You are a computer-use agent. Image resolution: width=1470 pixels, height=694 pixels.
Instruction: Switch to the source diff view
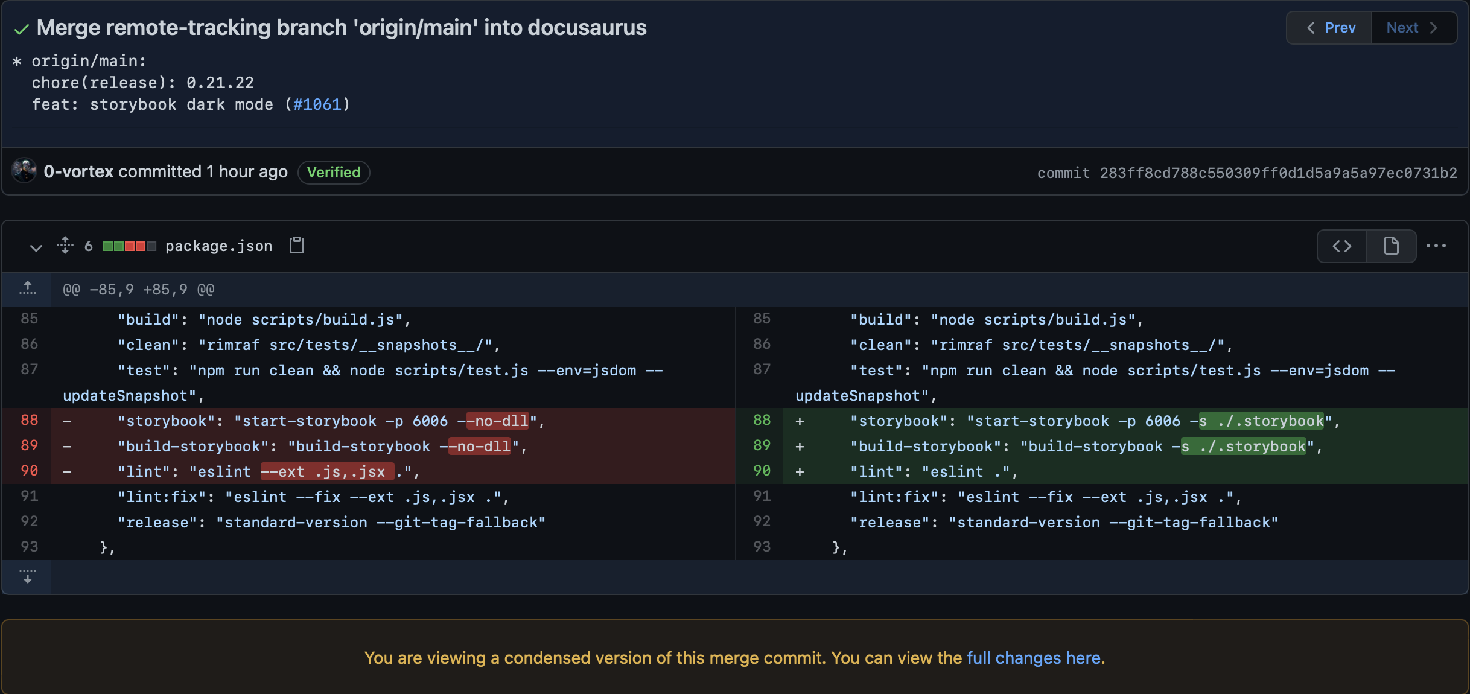click(x=1341, y=246)
